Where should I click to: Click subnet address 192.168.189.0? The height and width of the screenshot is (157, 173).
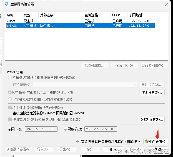pos(139,21)
